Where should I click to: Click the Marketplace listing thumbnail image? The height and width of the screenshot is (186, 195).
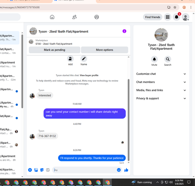[31, 42]
